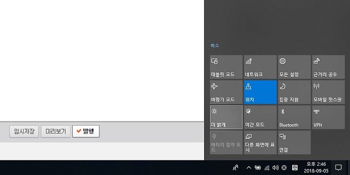Click the 배터리 절약 모드 tile
This screenshot has height=175, width=350.
(227, 142)
